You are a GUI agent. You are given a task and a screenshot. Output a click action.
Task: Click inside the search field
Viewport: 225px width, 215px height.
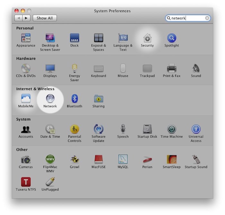click(186, 18)
